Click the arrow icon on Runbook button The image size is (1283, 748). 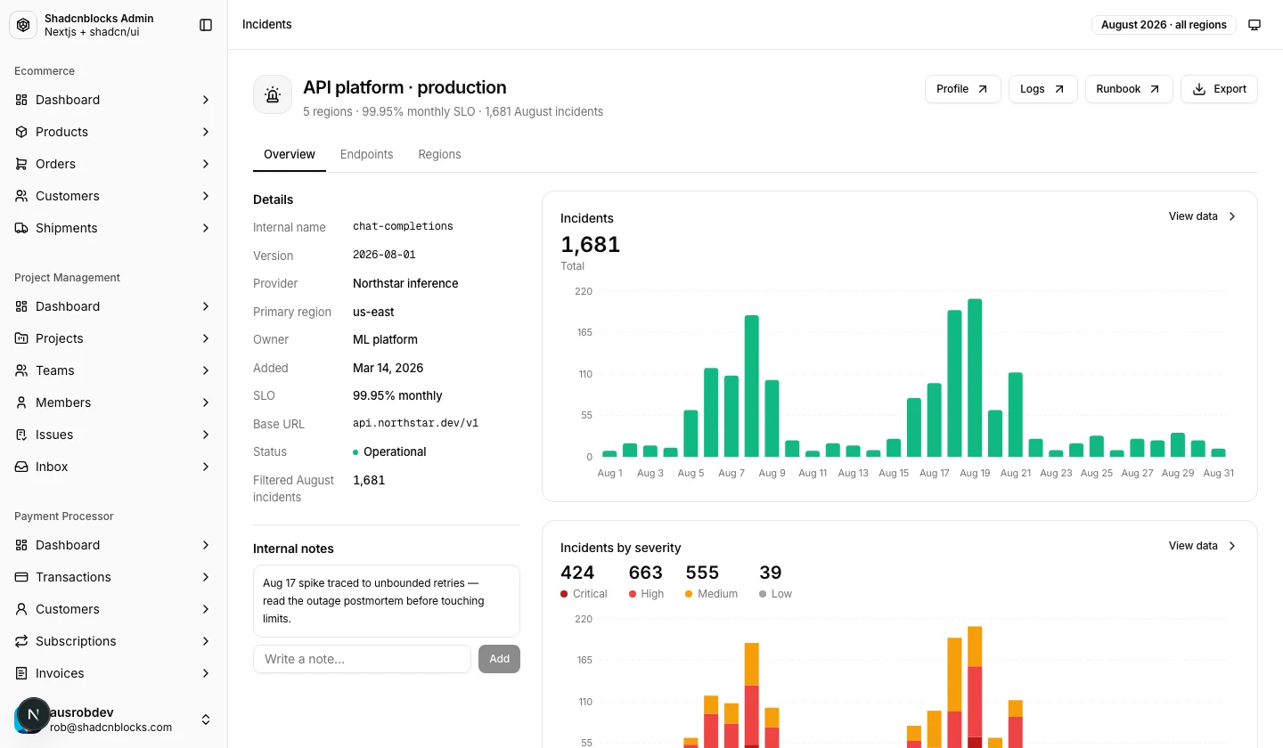point(1155,89)
